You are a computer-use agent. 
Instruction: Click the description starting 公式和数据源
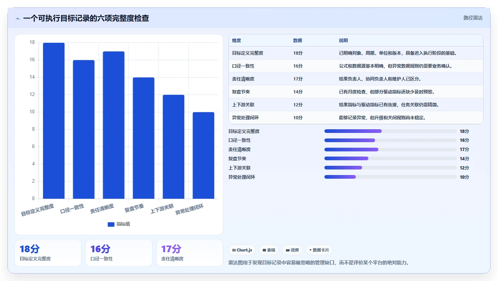(396, 66)
